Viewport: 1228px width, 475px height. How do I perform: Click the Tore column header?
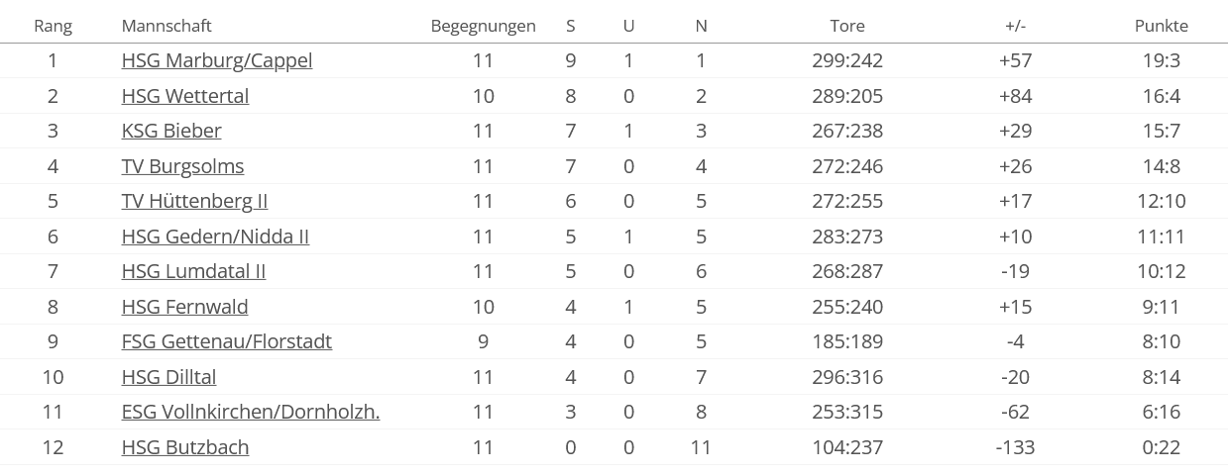[847, 26]
